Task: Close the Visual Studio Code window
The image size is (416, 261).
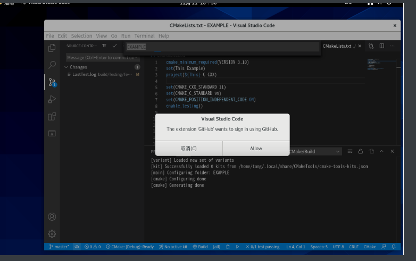Action: click(395, 25)
